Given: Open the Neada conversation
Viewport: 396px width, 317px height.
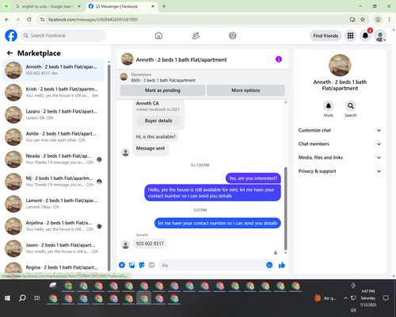Looking at the screenshot, I should point(53,159).
